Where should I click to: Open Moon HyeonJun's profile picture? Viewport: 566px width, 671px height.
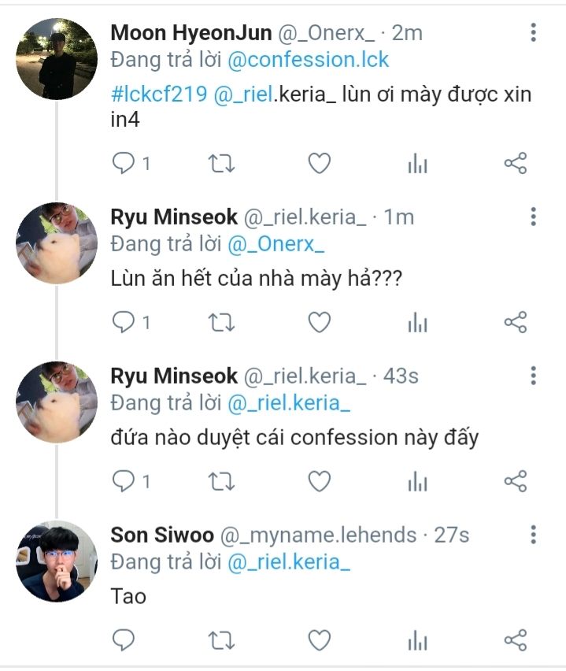[57, 59]
